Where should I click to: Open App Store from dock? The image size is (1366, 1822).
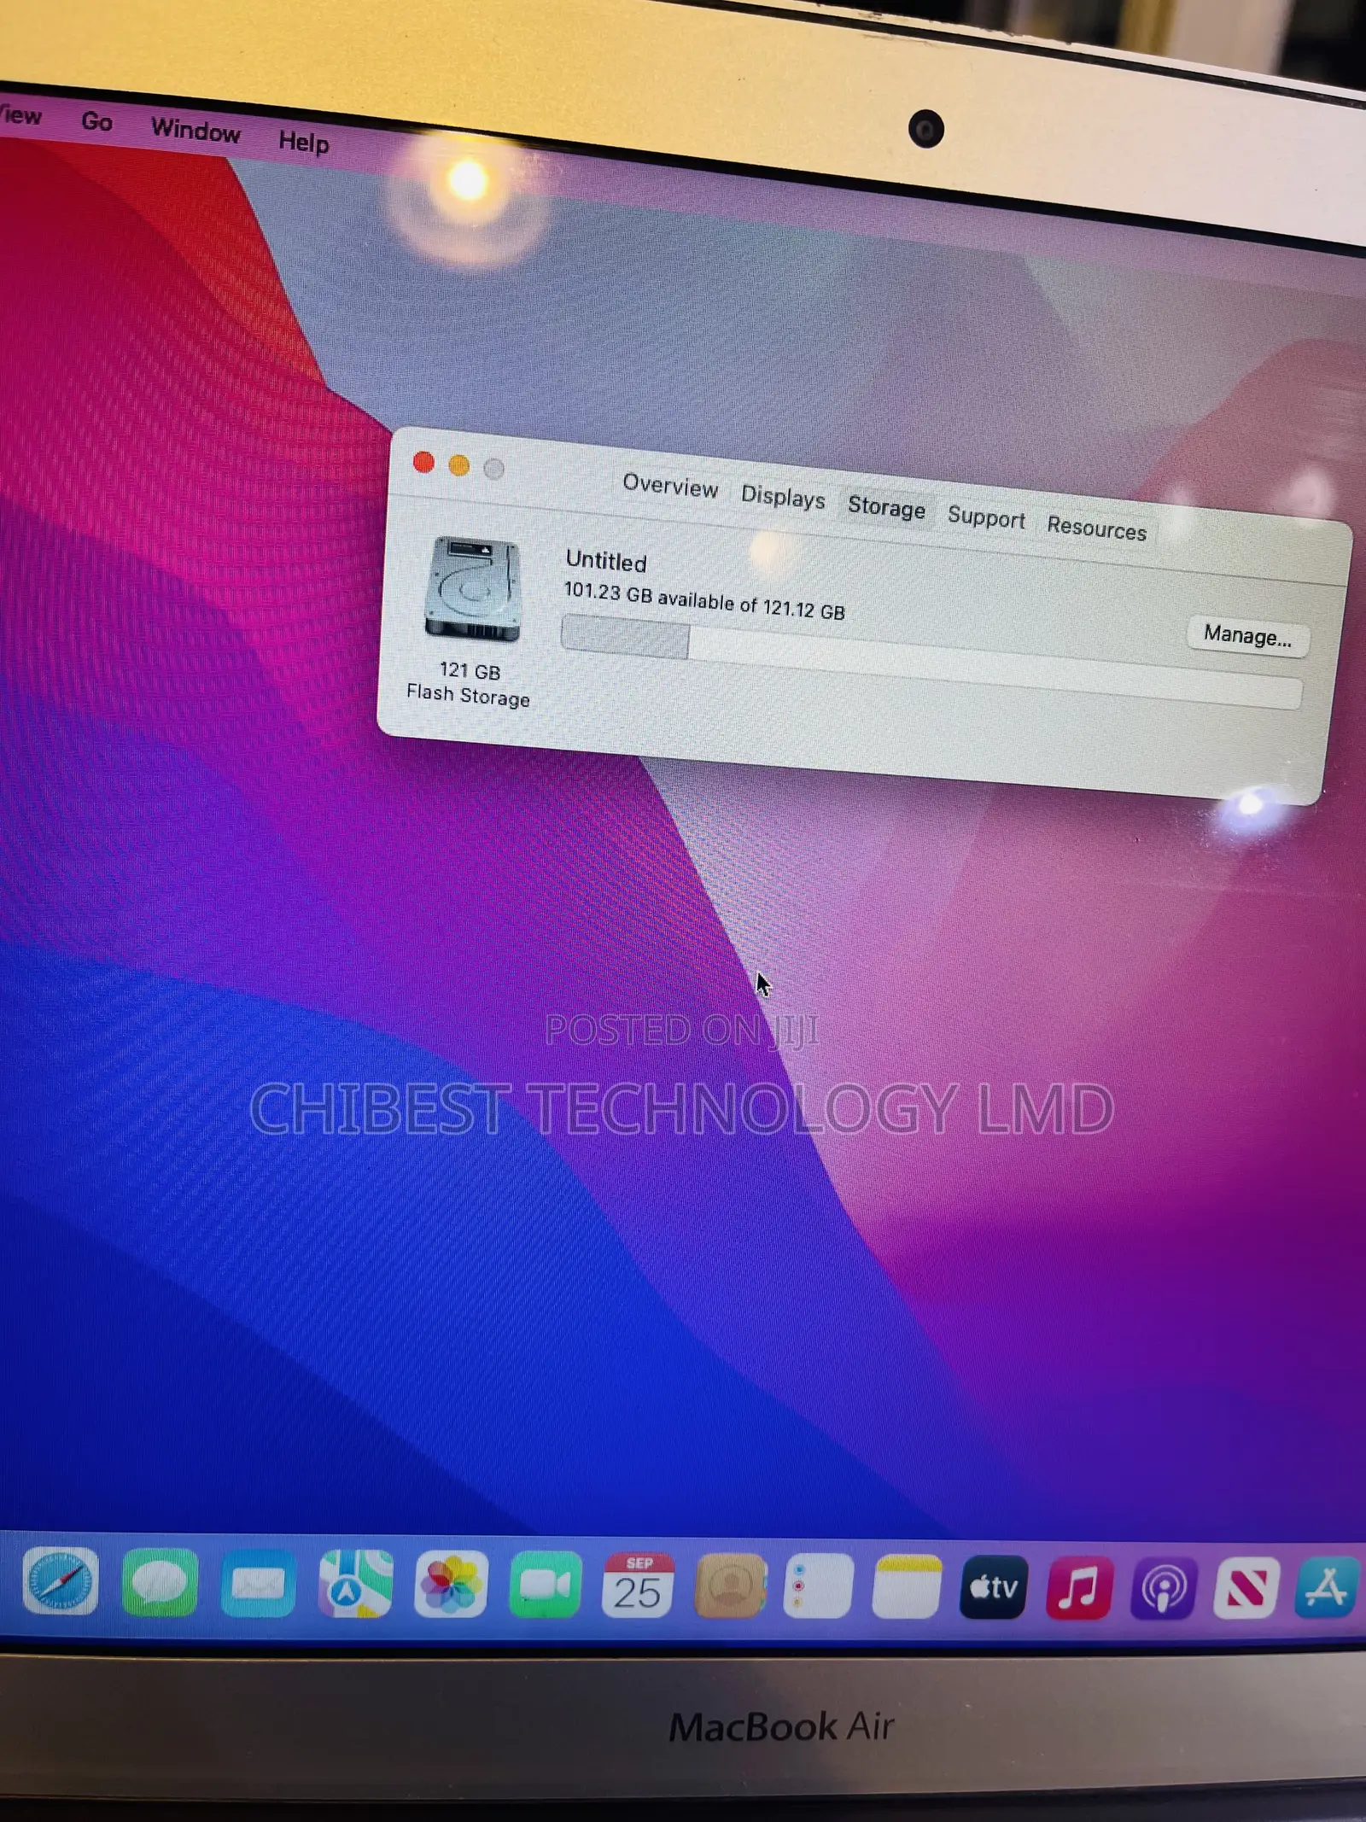(1327, 1588)
